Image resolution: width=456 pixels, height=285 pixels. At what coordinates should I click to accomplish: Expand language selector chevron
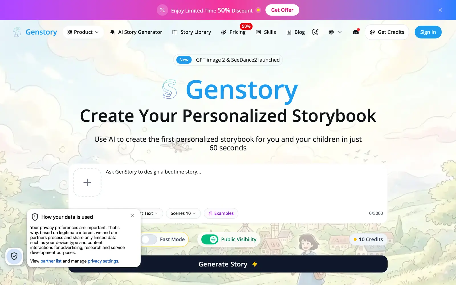[x=340, y=32]
